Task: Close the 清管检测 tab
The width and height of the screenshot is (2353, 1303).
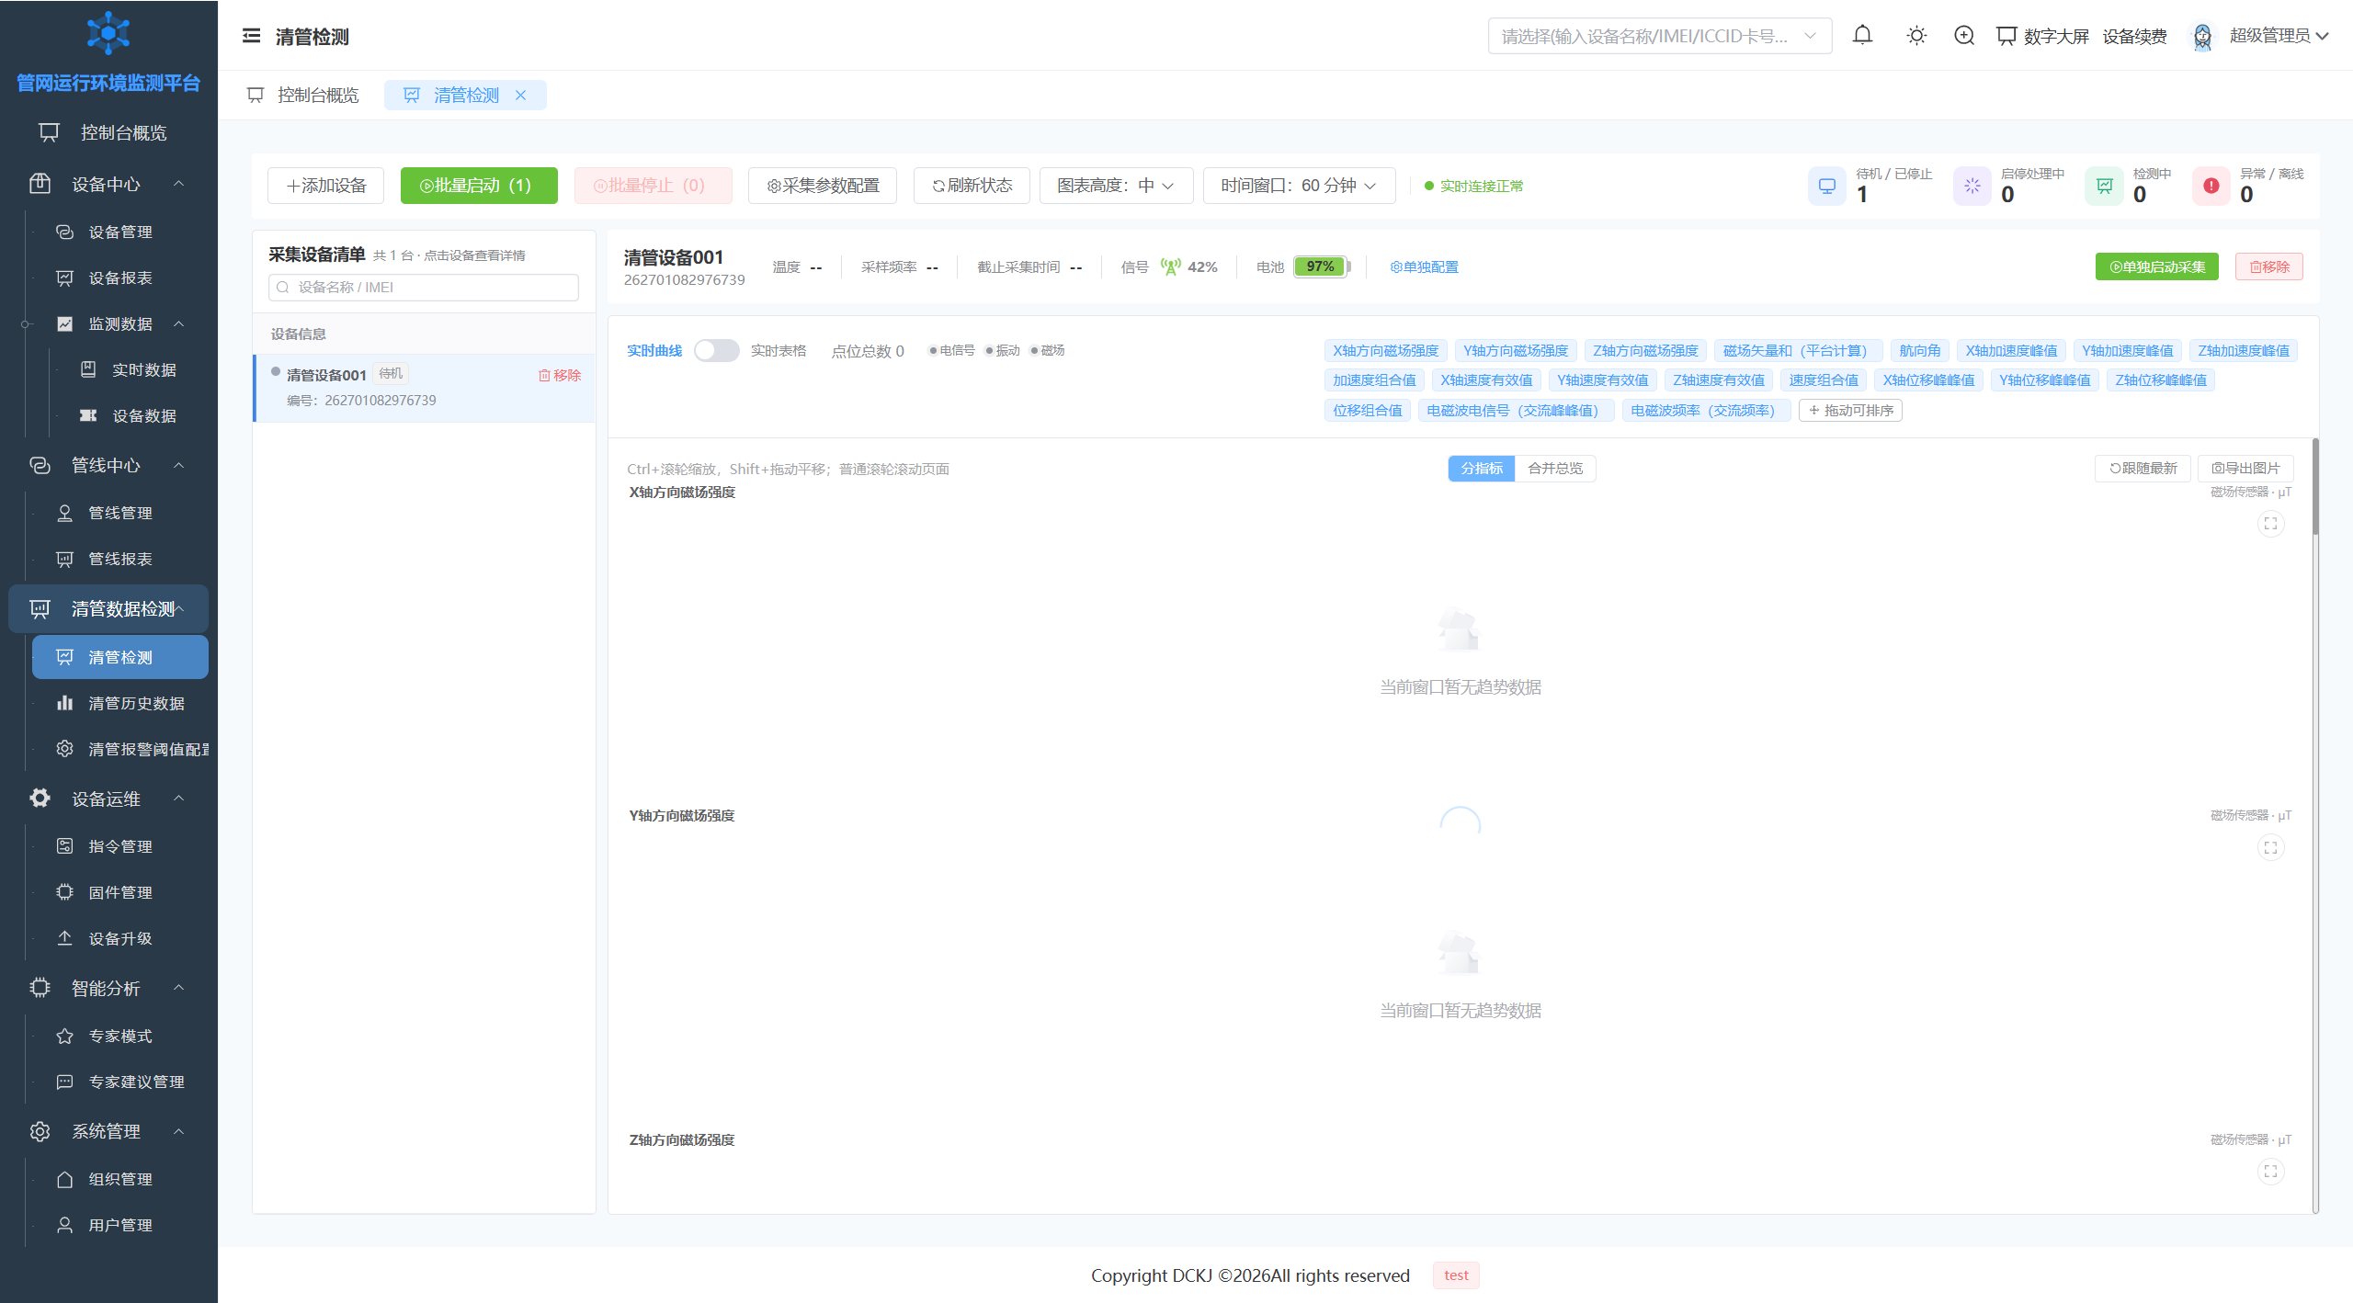Action: [x=520, y=95]
